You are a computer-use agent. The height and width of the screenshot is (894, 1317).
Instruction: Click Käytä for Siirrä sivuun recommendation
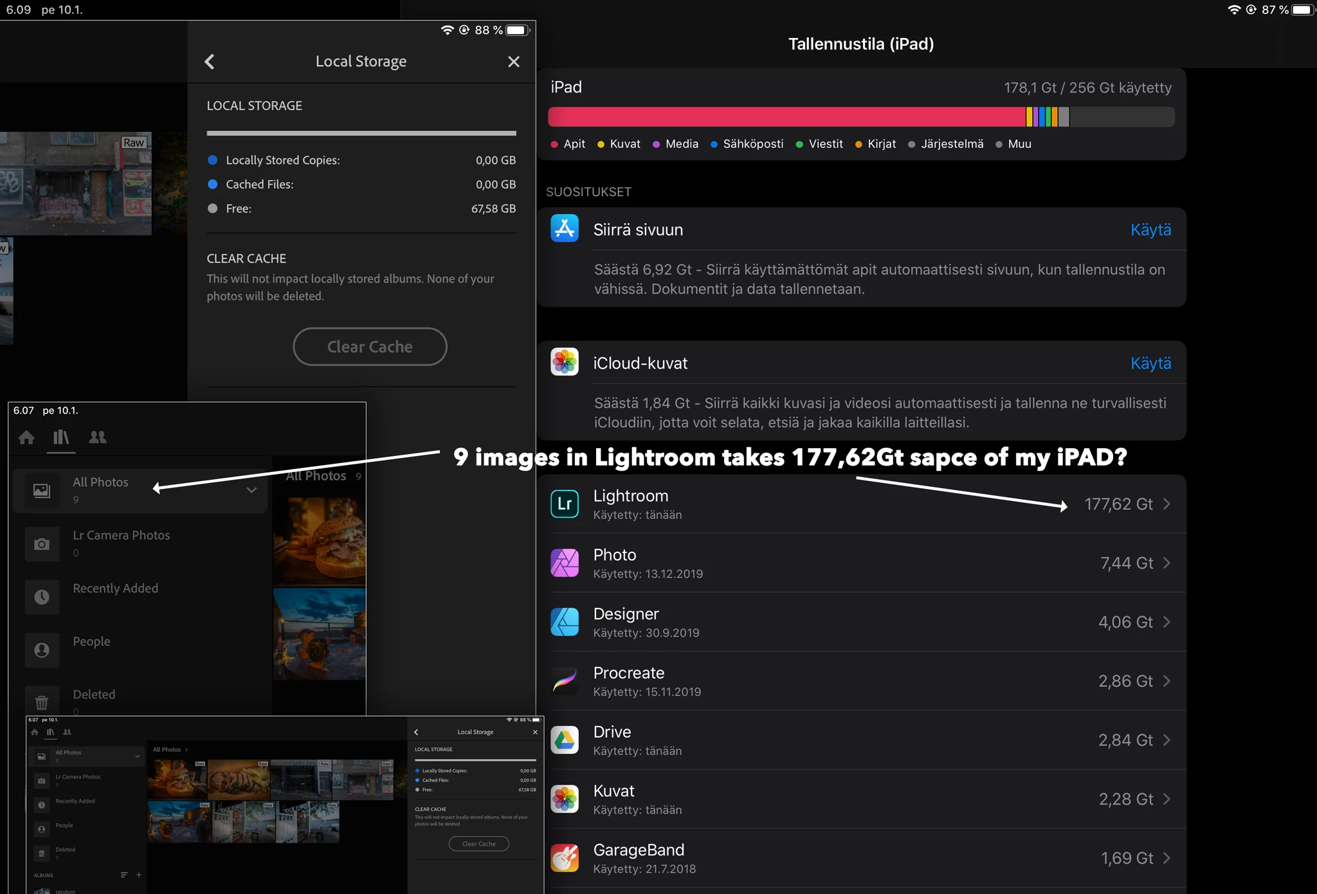coord(1150,230)
